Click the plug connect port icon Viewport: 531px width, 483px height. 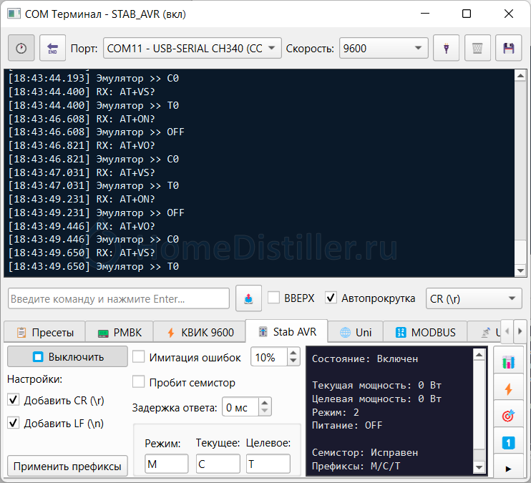pyautogui.click(x=447, y=49)
